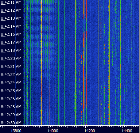Click the 8:42:26 AM timestamp label

coord(11,99)
